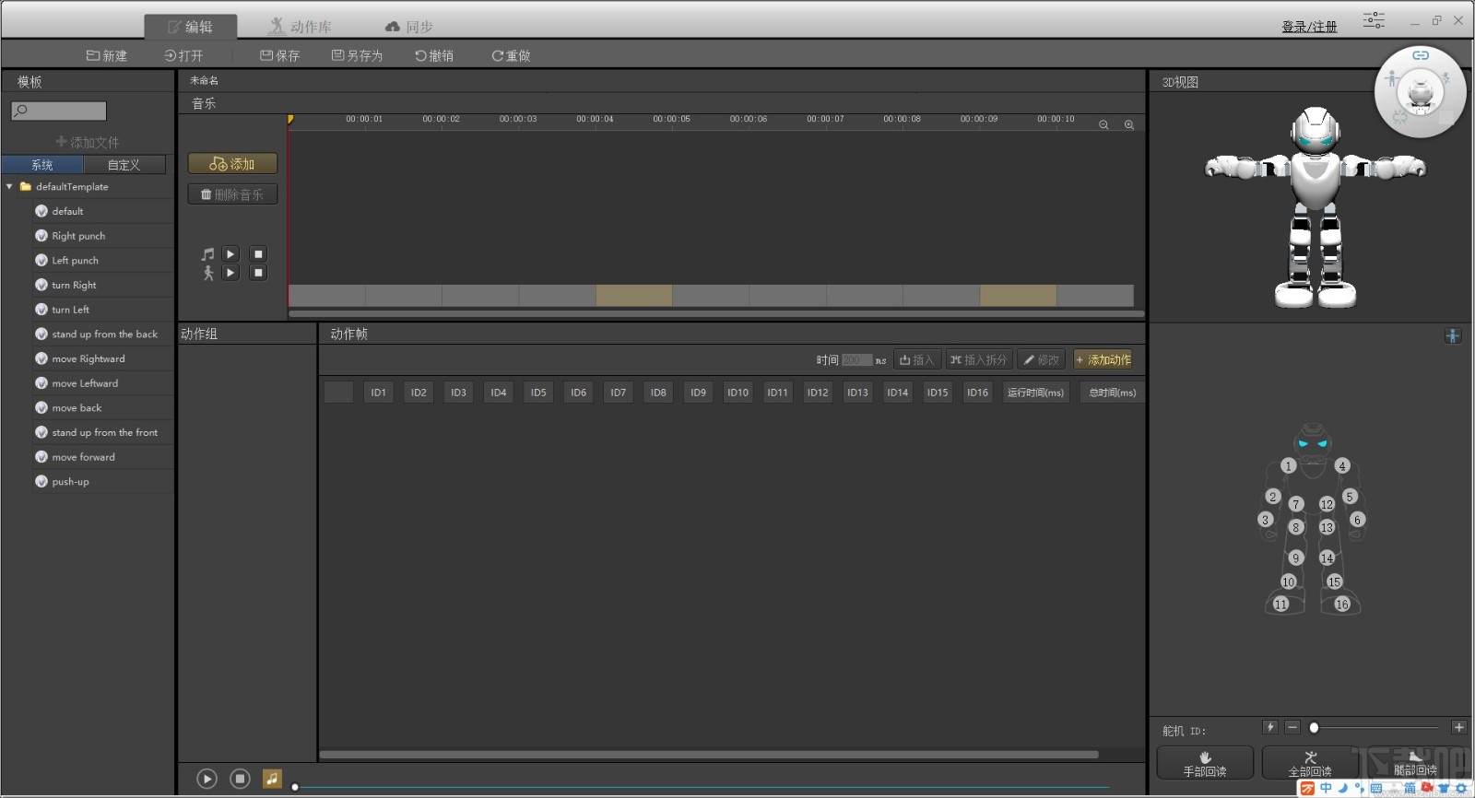The height and width of the screenshot is (798, 1475).
Task: Click the 新建 (New) toolbar button
Action: (x=107, y=55)
